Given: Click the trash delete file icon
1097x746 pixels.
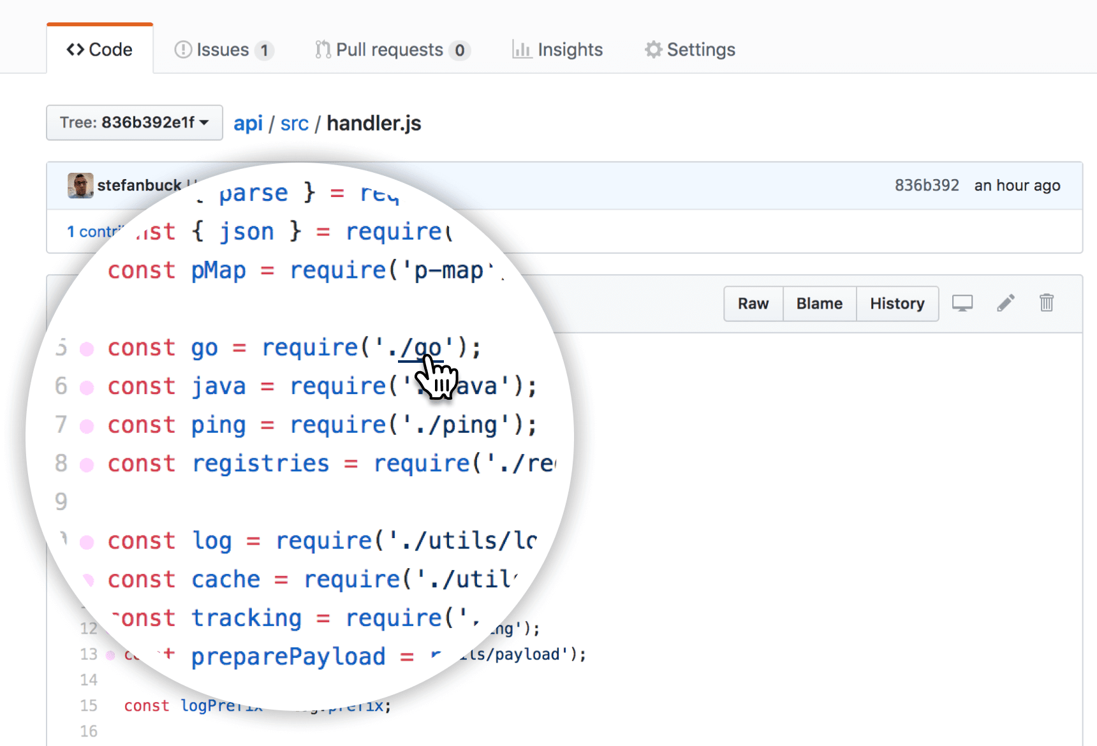Looking at the screenshot, I should (x=1047, y=303).
